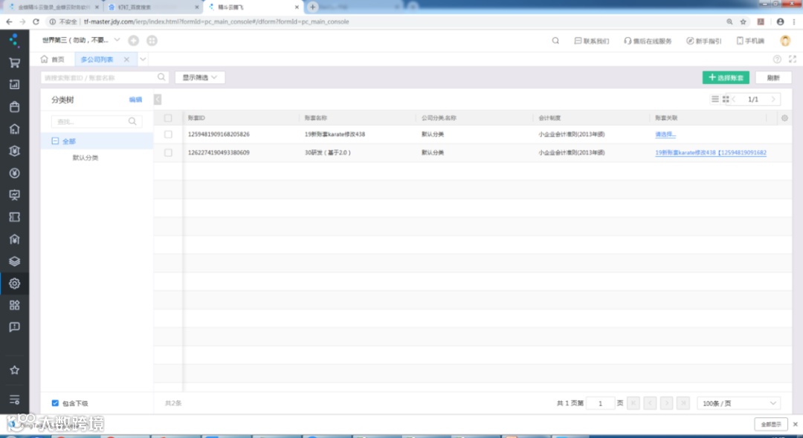The height and width of the screenshot is (438, 803).
Task: Click the 全部显示 button in download bar
Action: click(x=771, y=424)
